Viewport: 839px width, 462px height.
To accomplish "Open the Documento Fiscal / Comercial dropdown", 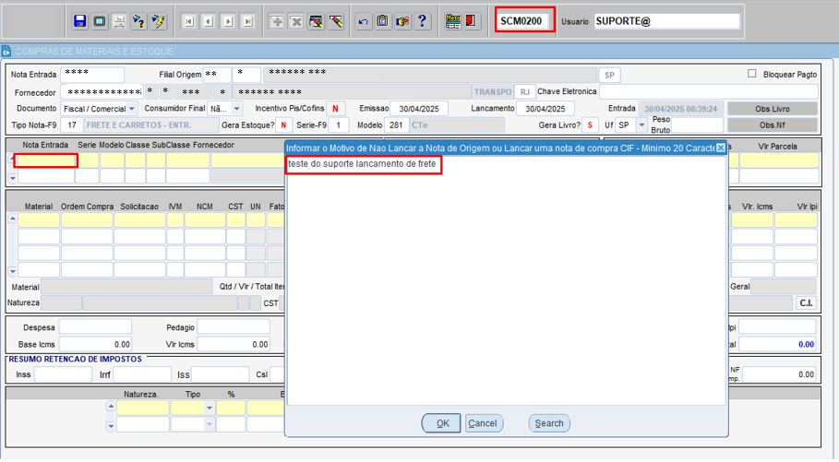I will click(132, 109).
